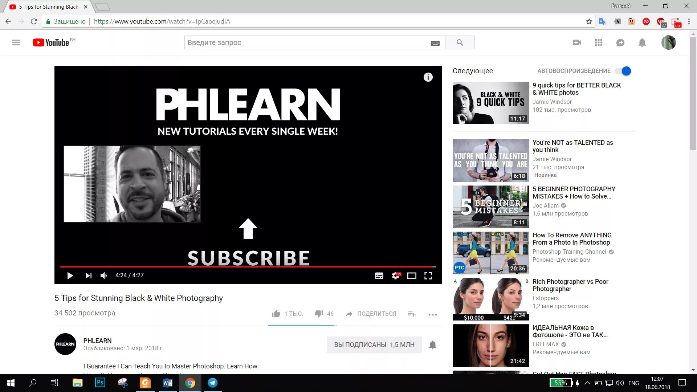
Task: Open the player settings gear
Action: coord(396,276)
